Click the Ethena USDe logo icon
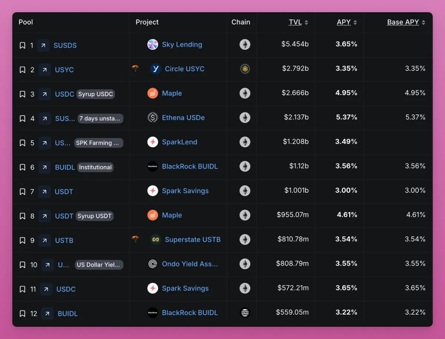 [x=152, y=118]
